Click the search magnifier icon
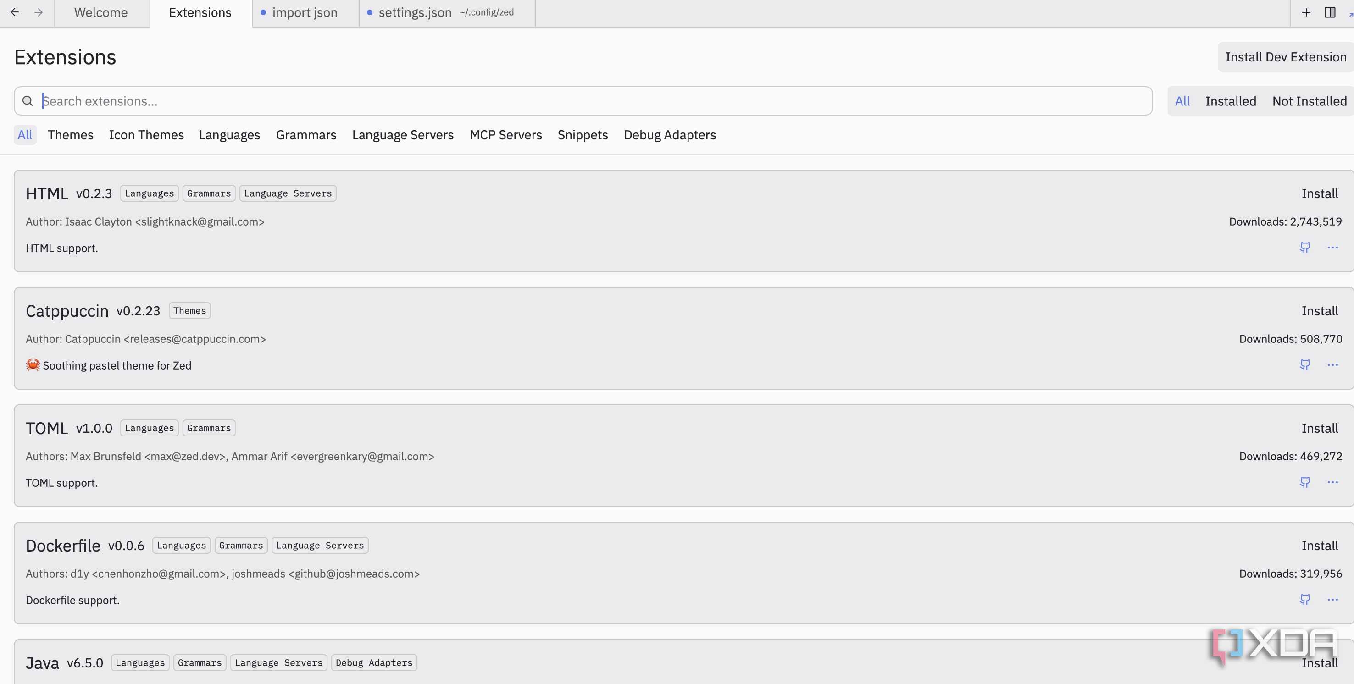 pos(28,101)
